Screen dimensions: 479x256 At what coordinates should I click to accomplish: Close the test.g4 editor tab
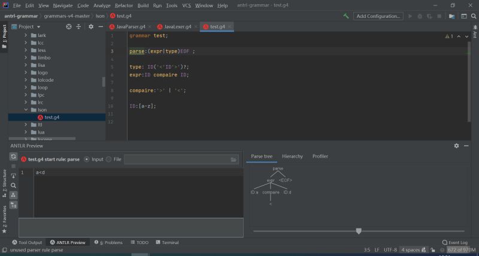(x=229, y=27)
